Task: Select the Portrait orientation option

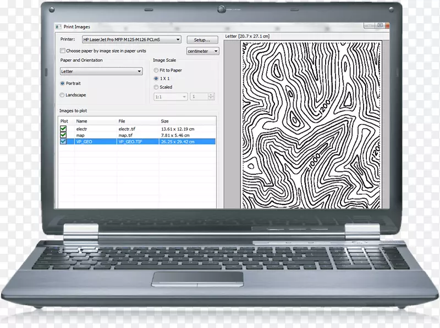Action: (x=62, y=84)
